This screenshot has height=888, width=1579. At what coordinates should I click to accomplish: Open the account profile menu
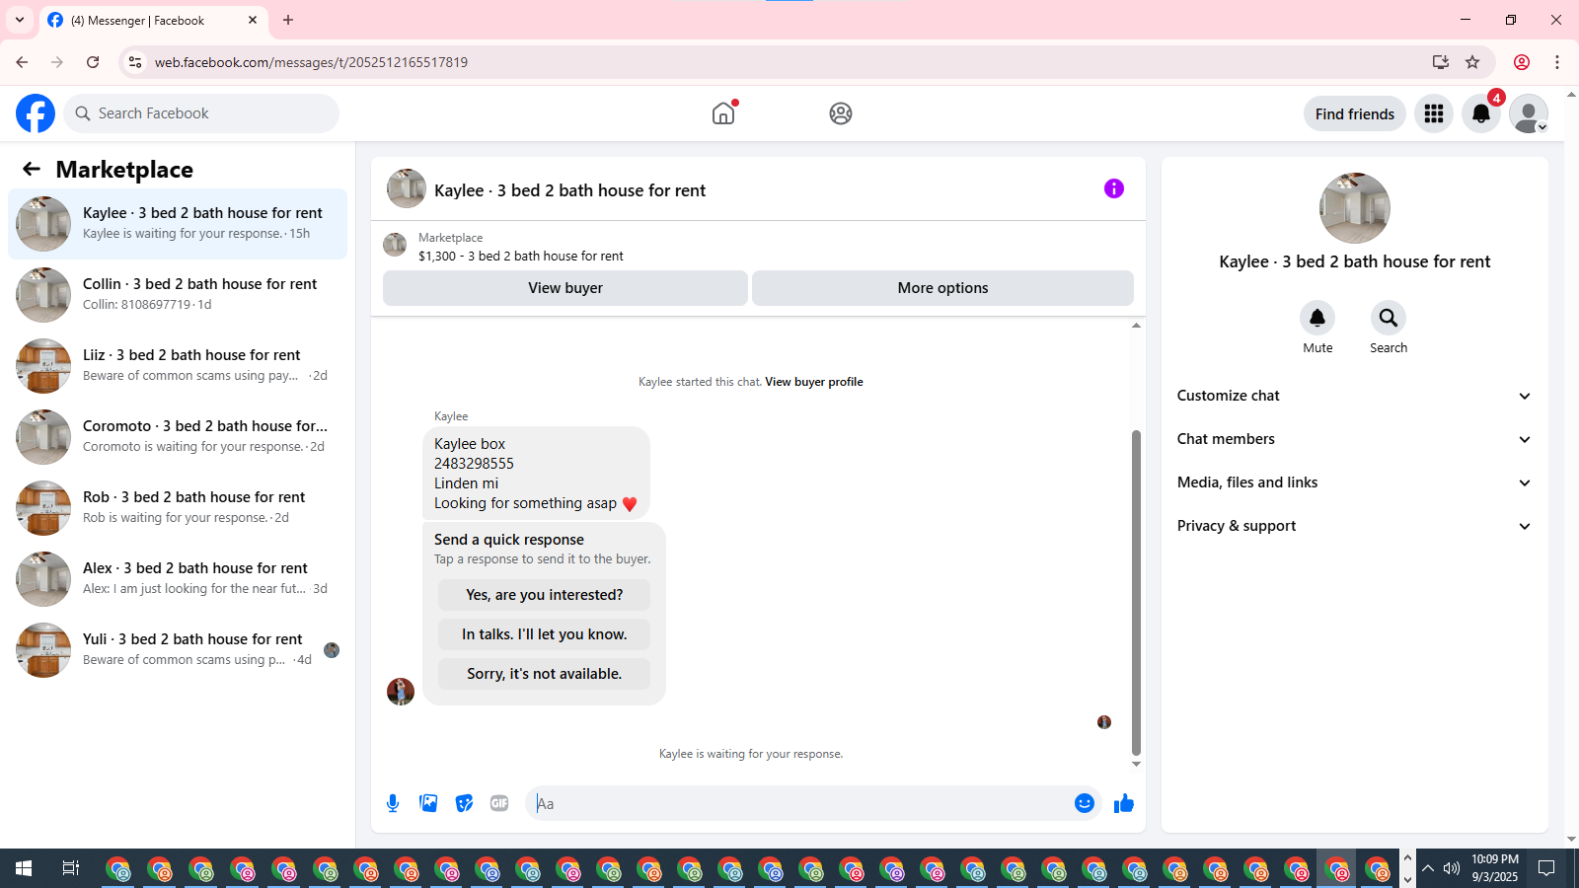pos(1529,113)
